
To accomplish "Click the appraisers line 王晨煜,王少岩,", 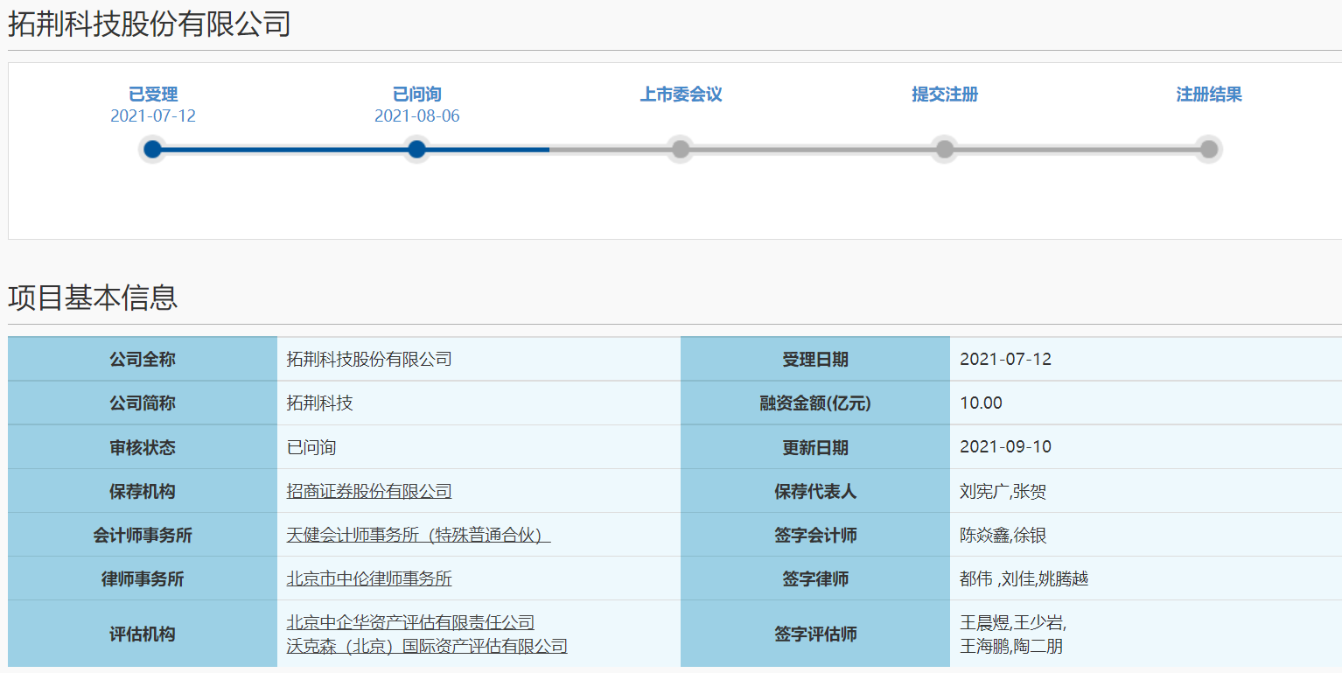I will pos(1013,623).
